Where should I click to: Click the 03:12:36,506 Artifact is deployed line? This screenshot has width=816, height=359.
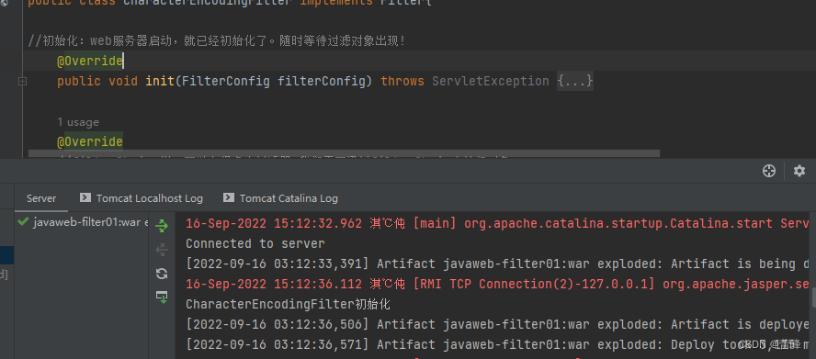497,325
